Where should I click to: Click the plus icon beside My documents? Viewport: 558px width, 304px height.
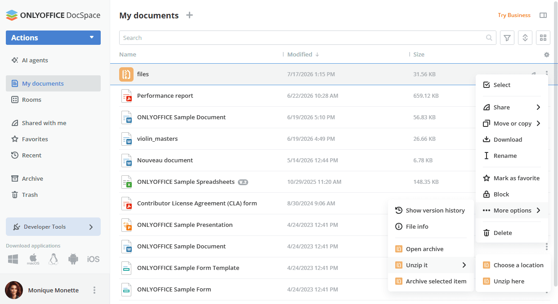coord(190,15)
